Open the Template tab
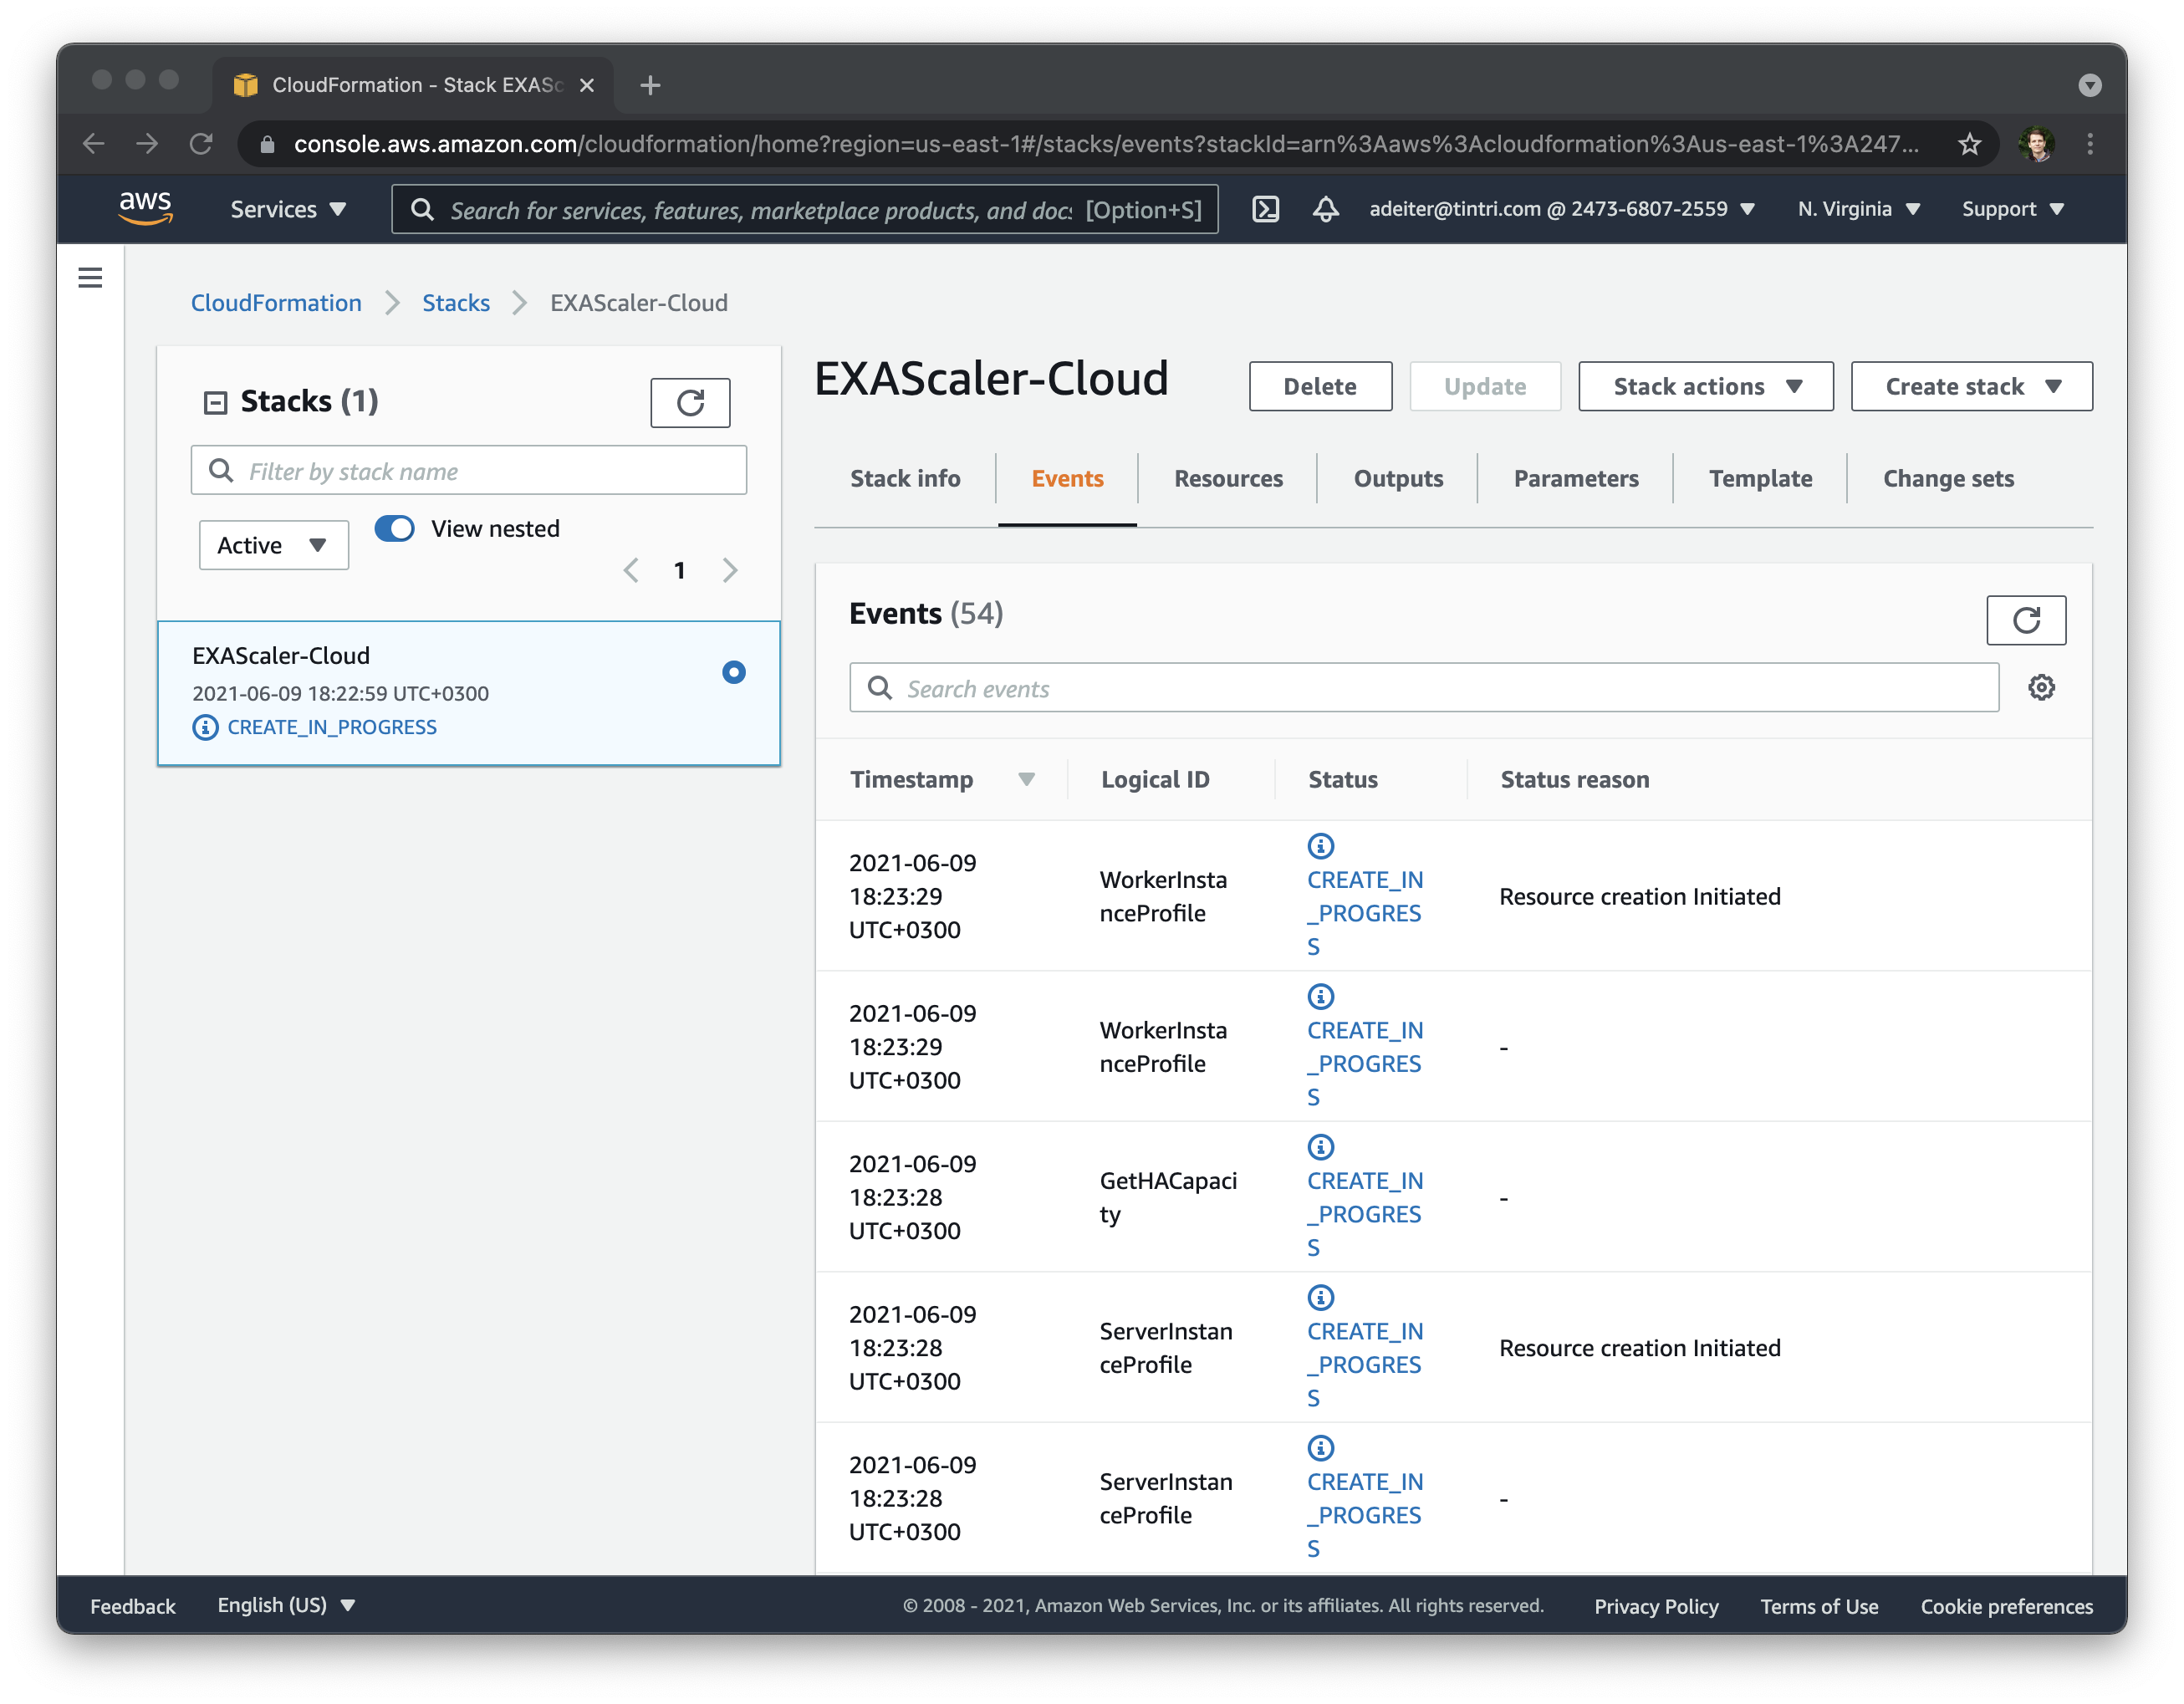Screen dimensions: 2184x1704 click(x=1760, y=479)
